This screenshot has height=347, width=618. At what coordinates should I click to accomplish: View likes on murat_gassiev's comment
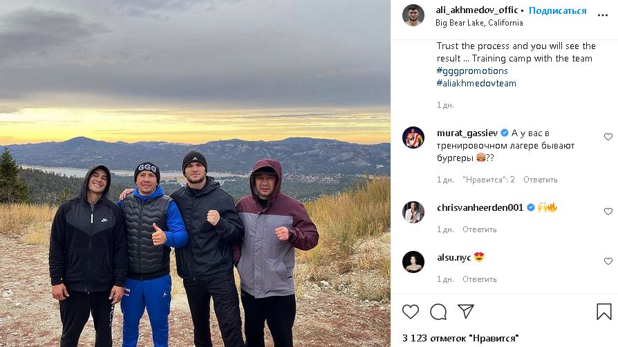489,180
